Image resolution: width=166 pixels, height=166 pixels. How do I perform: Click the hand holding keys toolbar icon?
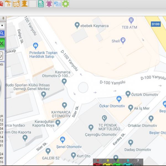point(8,4)
